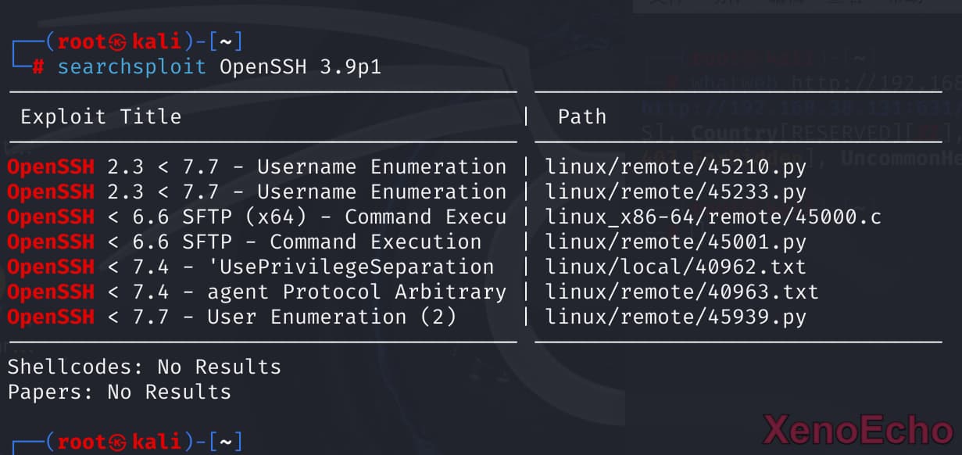Click the 'Shellcodes: No Results' line

point(144,367)
